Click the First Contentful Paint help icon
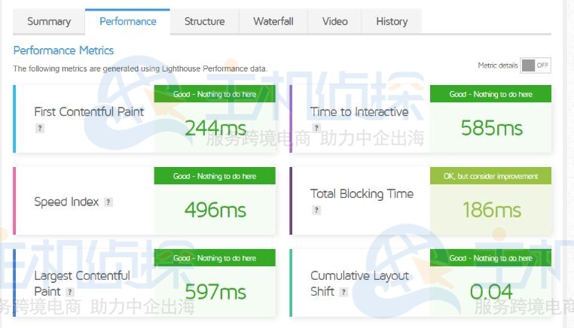The image size is (574, 328). [39, 128]
